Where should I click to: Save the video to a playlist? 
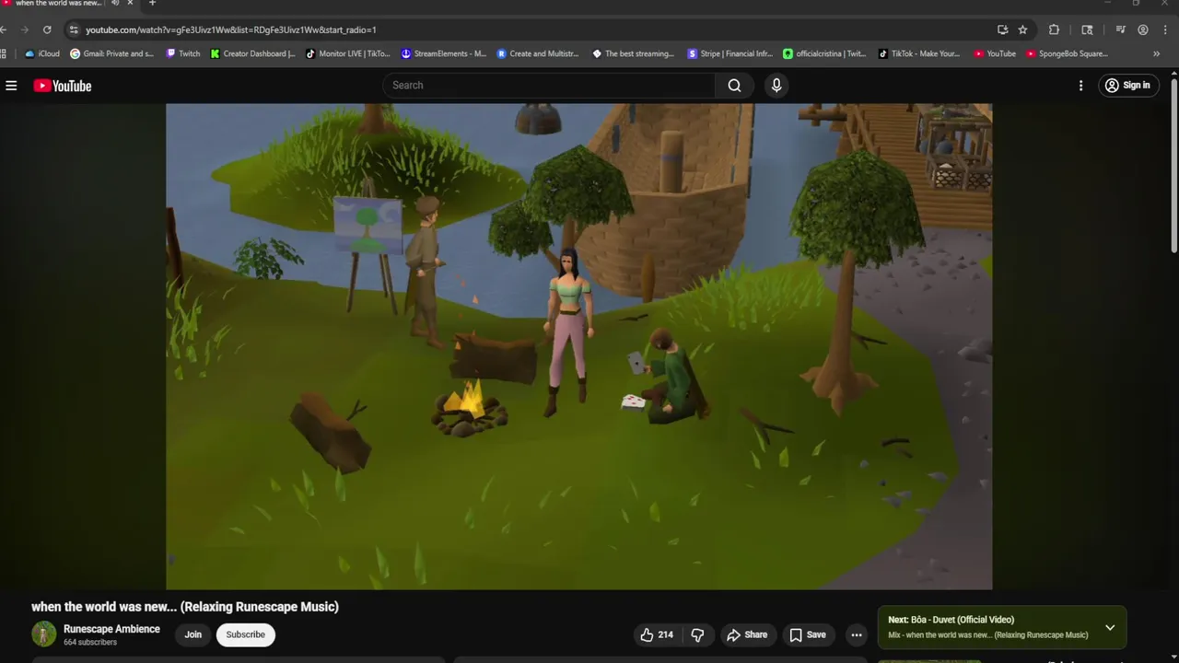pyautogui.click(x=808, y=634)
